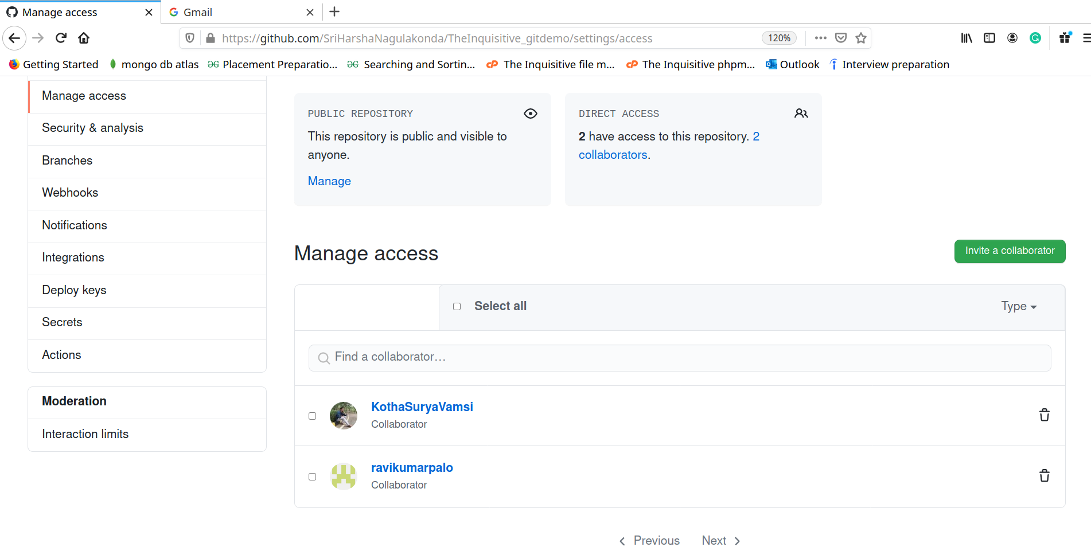
Task: Click the Invite a collaborator button
Action: (x=1010, y=251)
